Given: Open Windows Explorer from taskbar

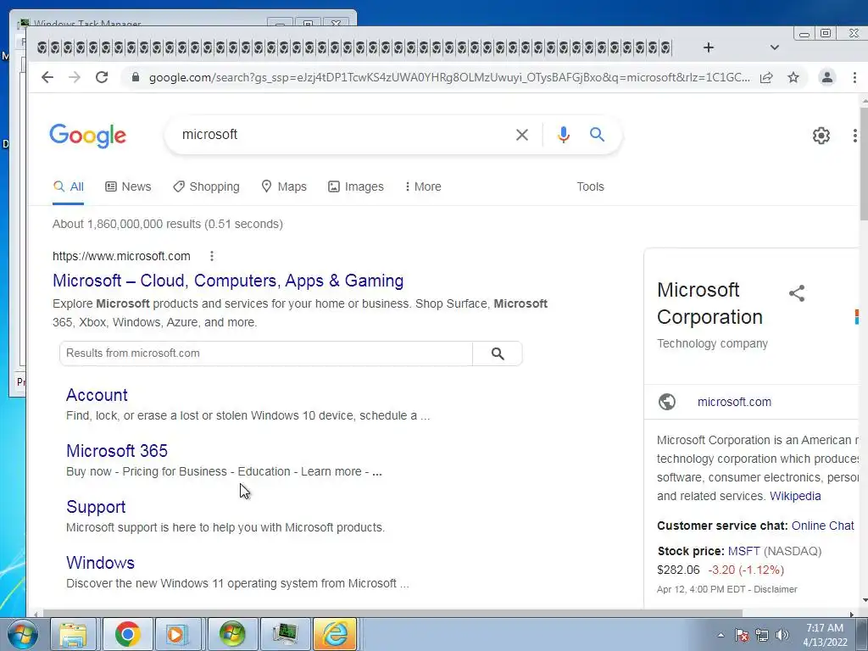Looking at the screenshot, I should 73,634.
